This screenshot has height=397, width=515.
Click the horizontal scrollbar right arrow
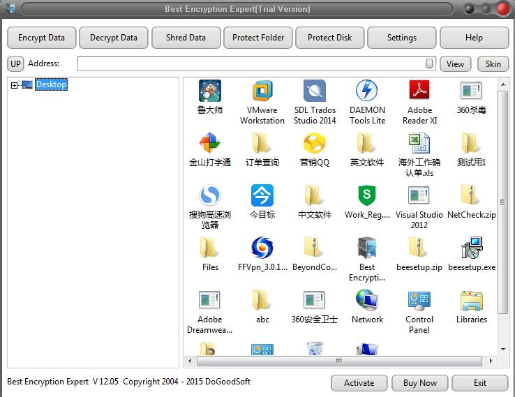(491, 361)
